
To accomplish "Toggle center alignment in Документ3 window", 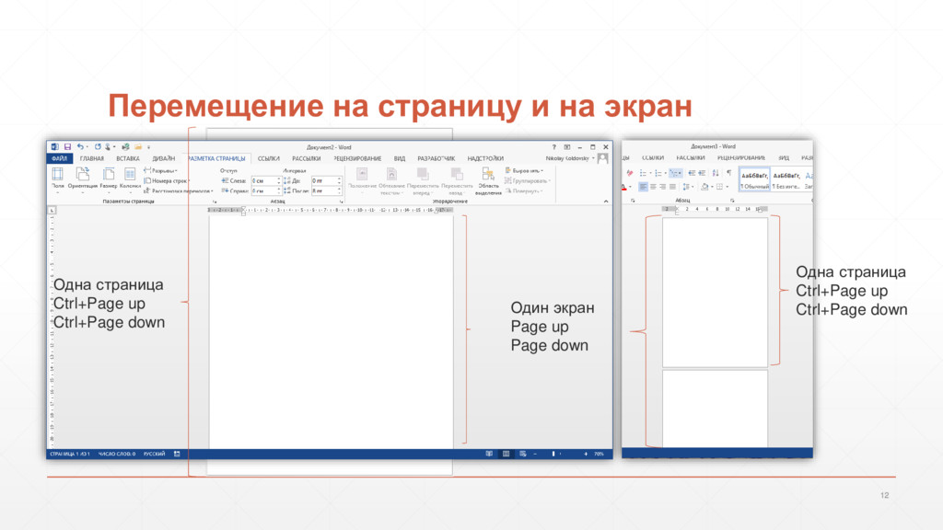I will point(653,187).
